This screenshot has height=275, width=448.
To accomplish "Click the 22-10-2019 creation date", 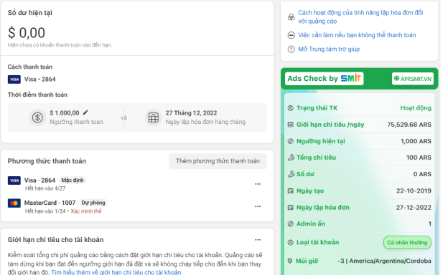I will (x=414, y=190).
